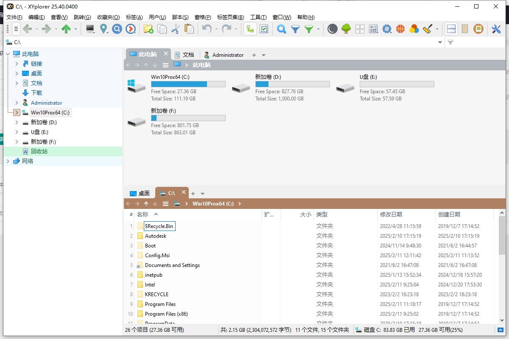Click the details view grid icon
The width and height of the screenshot is (509, 339).
[373, 29]
